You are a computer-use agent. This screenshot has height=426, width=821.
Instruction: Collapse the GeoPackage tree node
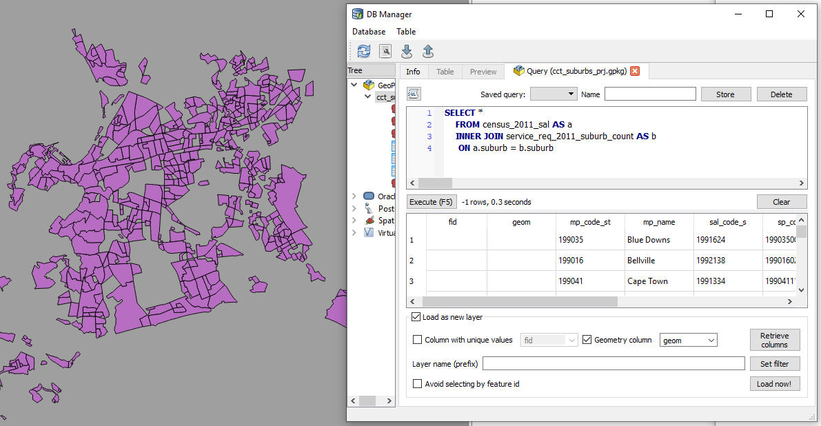point(354,85)
